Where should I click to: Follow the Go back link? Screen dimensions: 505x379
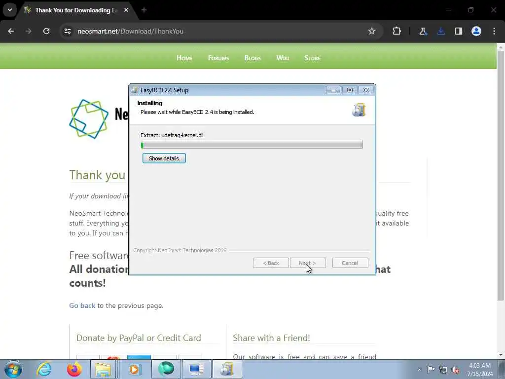pos(82,305)
